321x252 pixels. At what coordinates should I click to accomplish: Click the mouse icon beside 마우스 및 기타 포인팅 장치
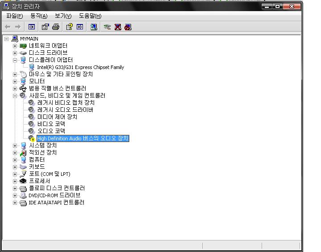(x=23, y=74)
